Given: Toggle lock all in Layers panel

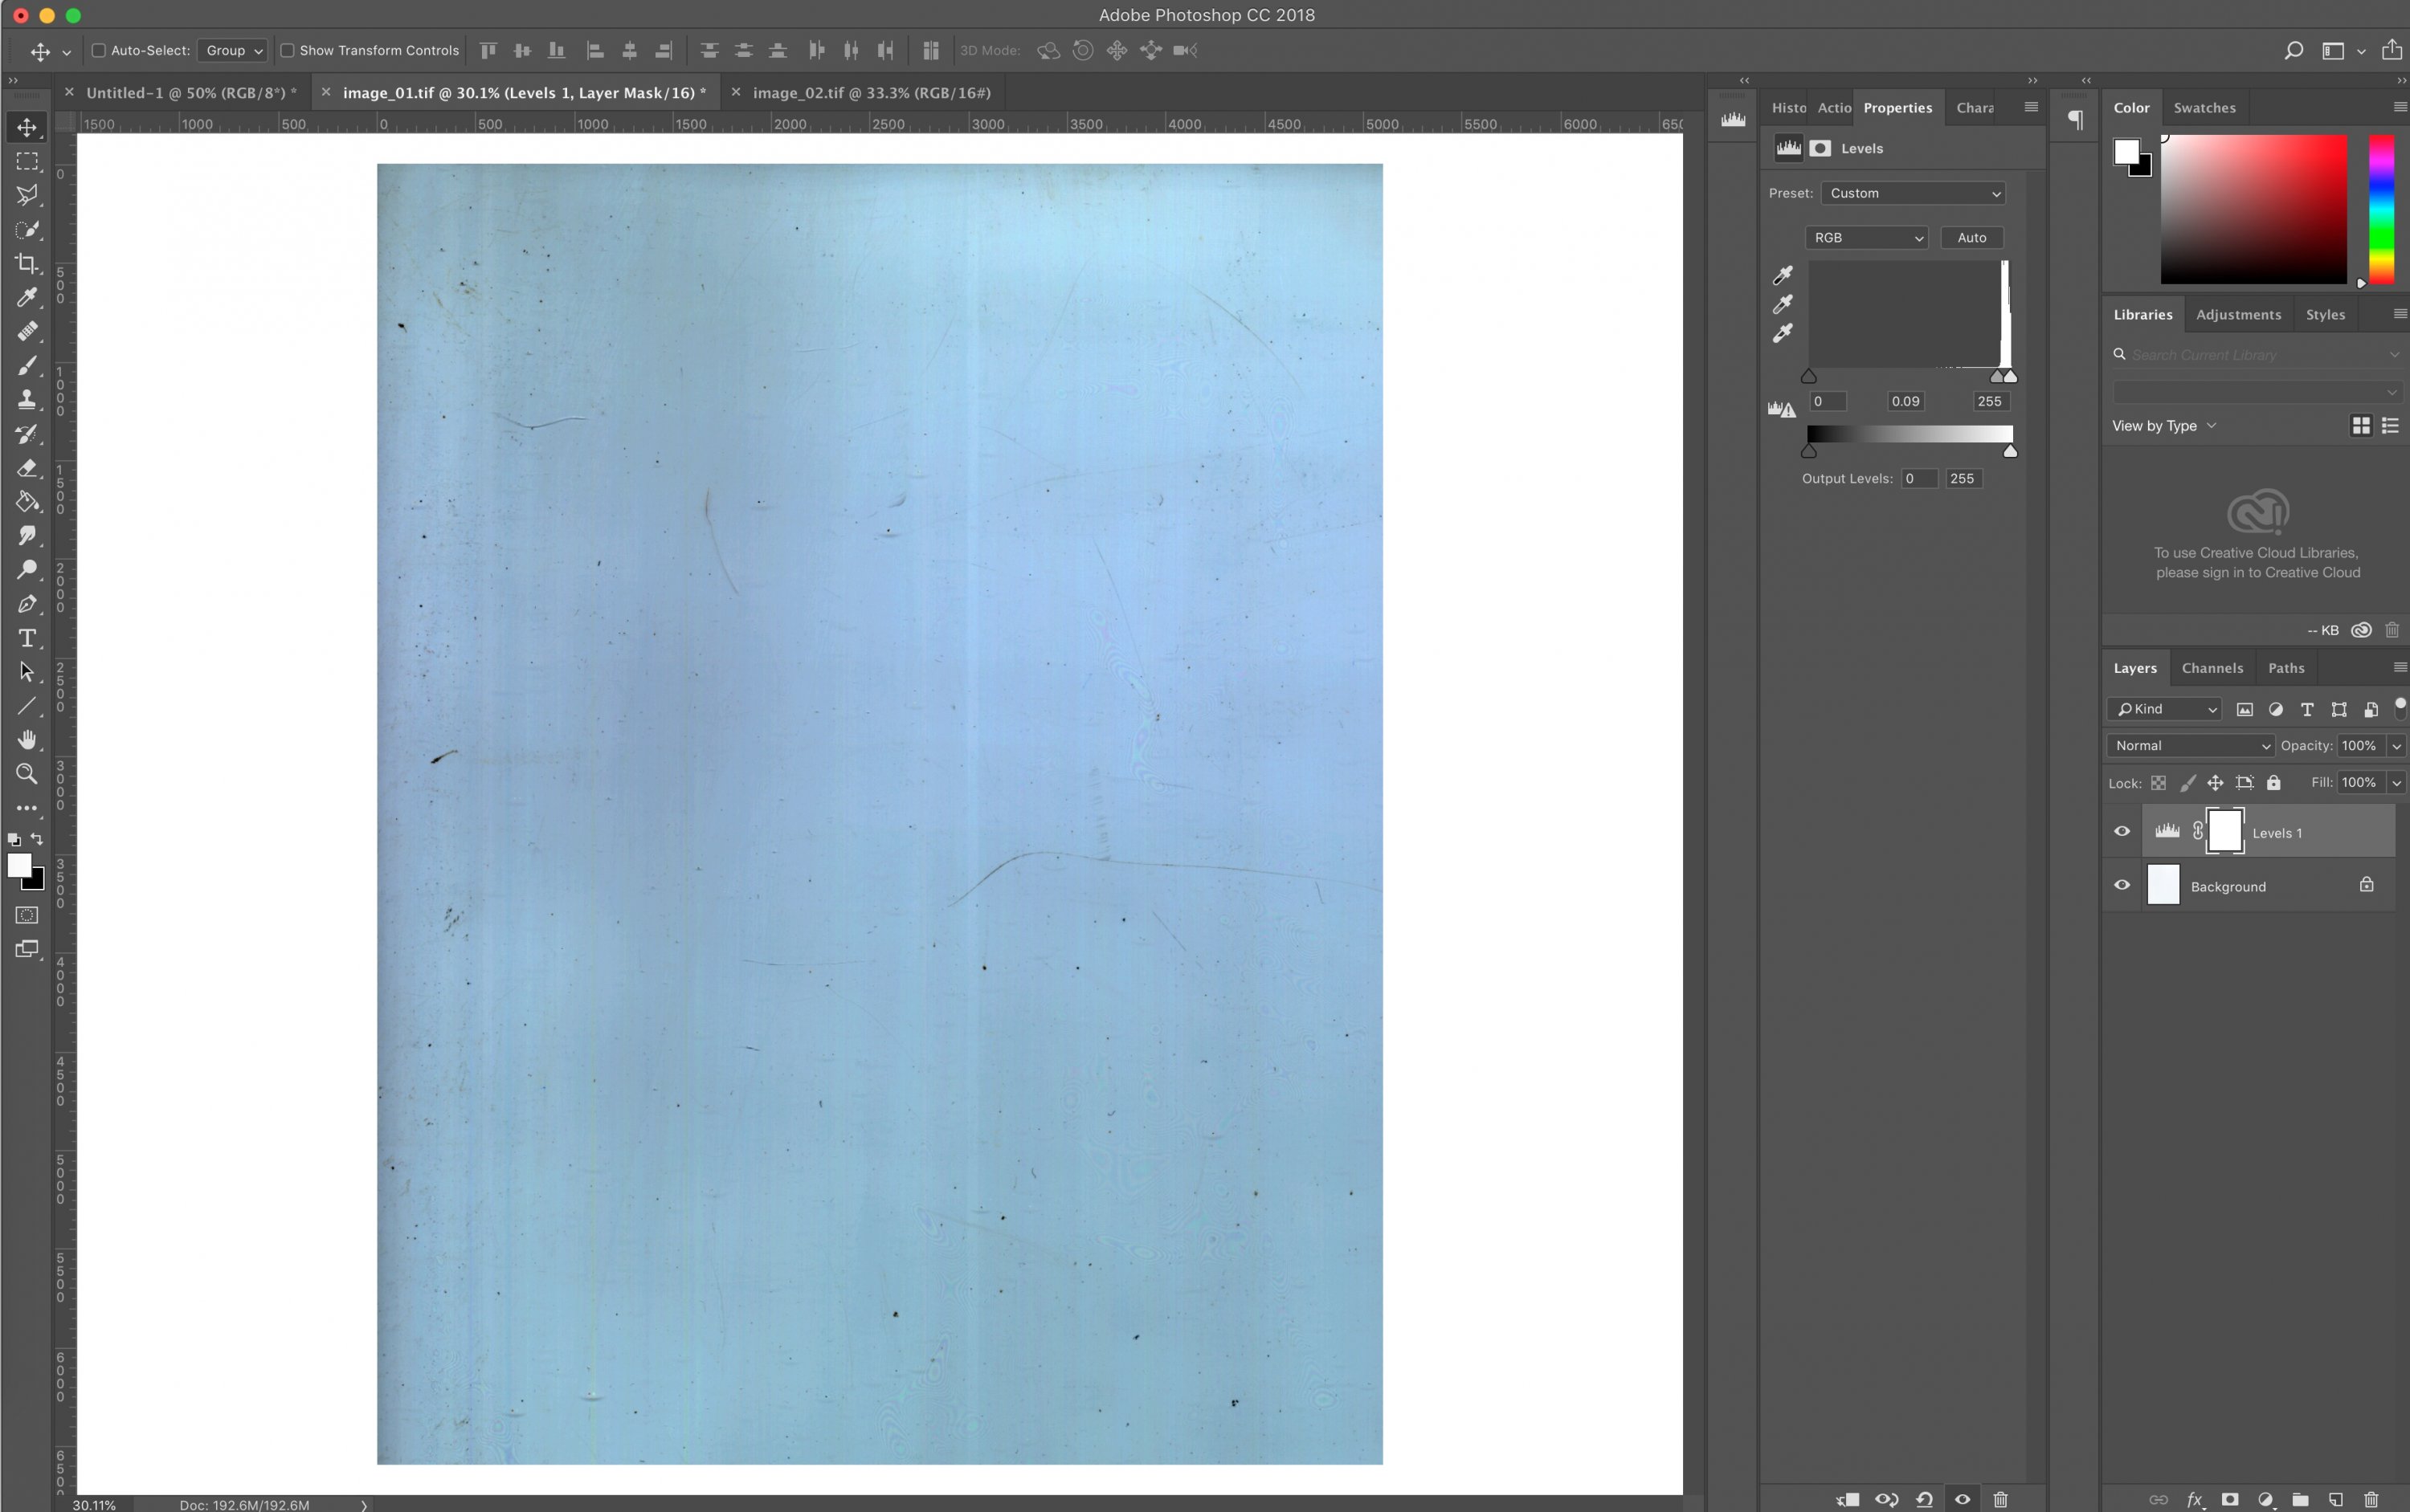Looking at the screenshot, I should pyautogui.click(x=2274, y=783).
